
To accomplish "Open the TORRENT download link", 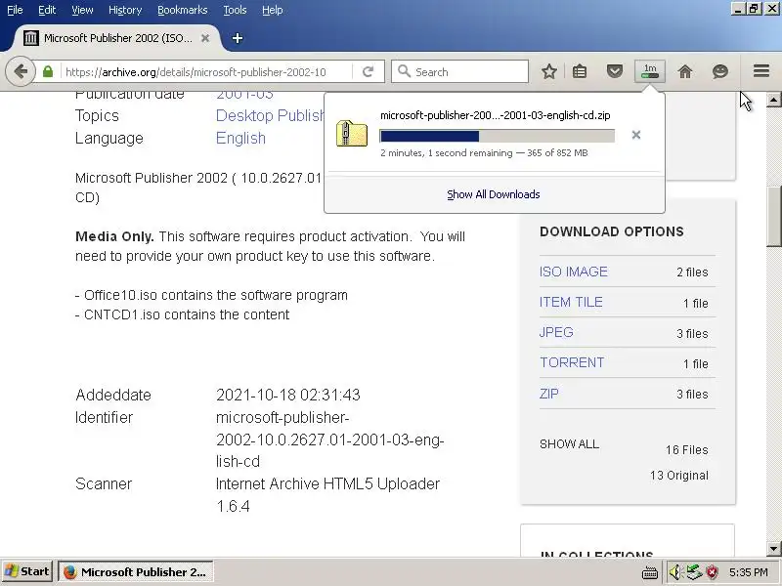I will click(x=572, y=362).
